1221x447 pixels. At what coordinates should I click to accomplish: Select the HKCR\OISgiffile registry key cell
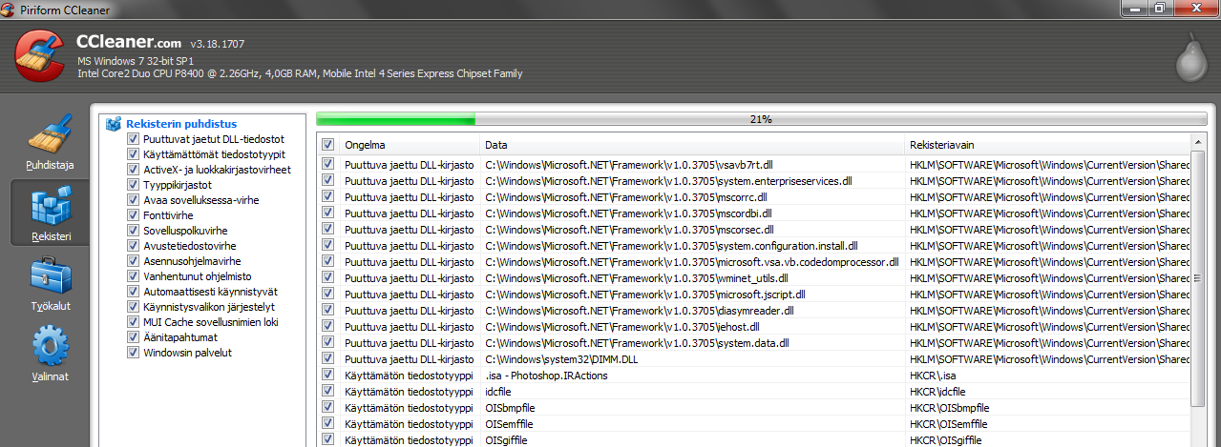(945, 440)
